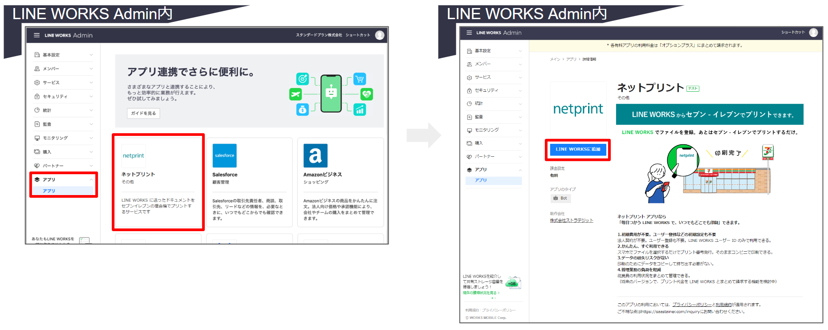Click the LINE WORKSに追加 button
The image size is (828, 330).
(578, 149)
